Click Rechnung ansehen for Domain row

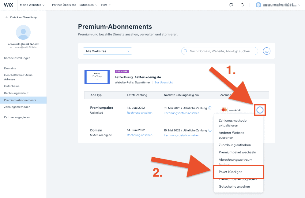click(x=139, y=135)
